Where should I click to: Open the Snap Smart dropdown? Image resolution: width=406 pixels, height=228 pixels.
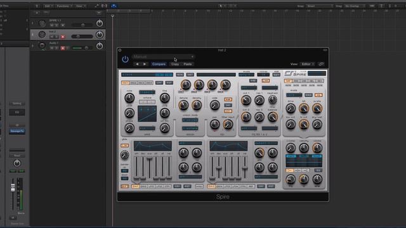coord(320,6)
